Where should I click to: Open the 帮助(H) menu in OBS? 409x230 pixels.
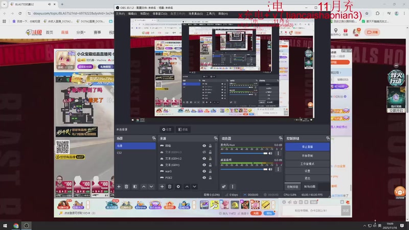223,14
